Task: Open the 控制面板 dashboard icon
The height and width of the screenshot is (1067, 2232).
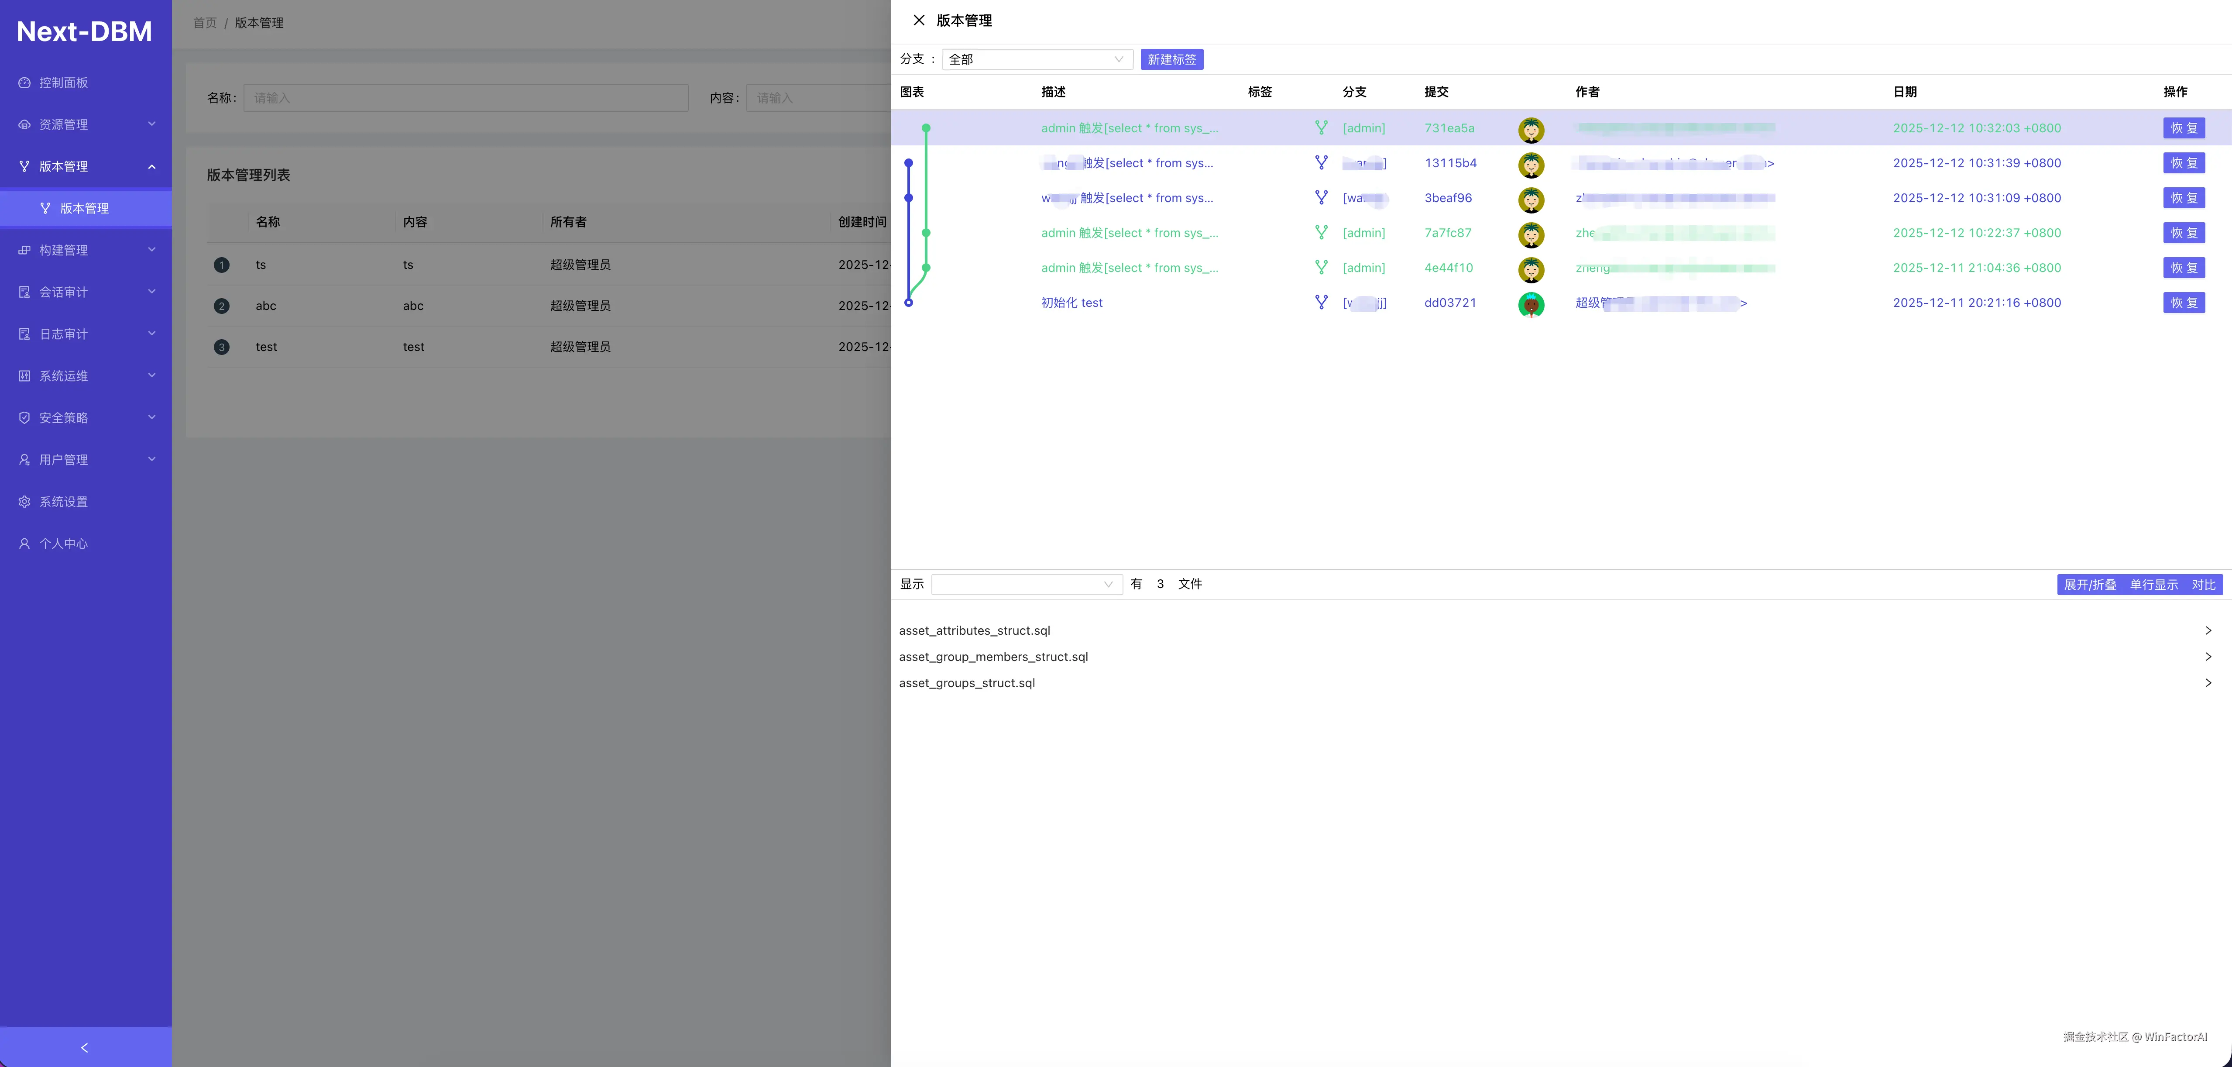Action: coord(24,83)
